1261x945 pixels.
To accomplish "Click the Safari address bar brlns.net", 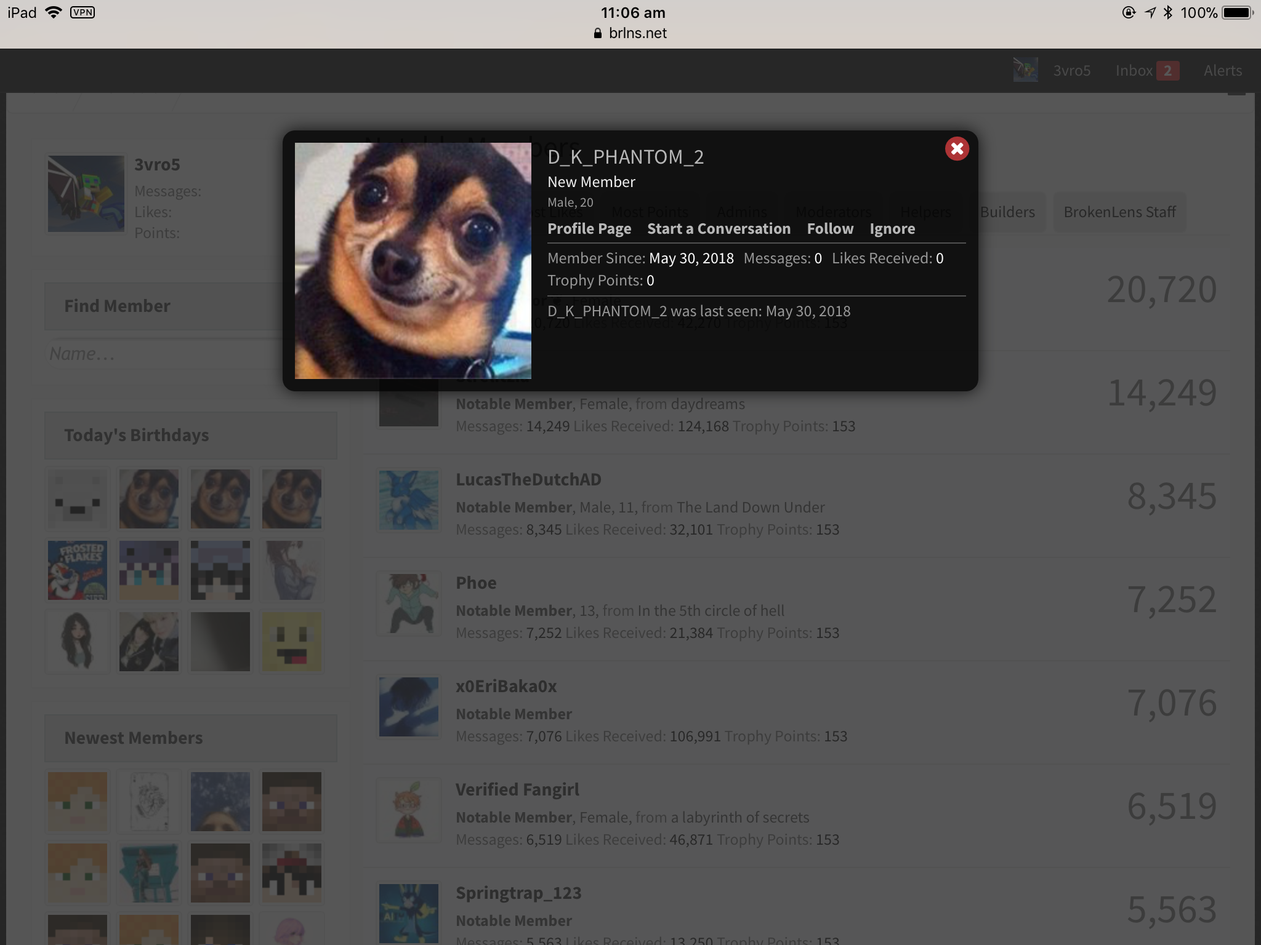I will click(630, 33).
